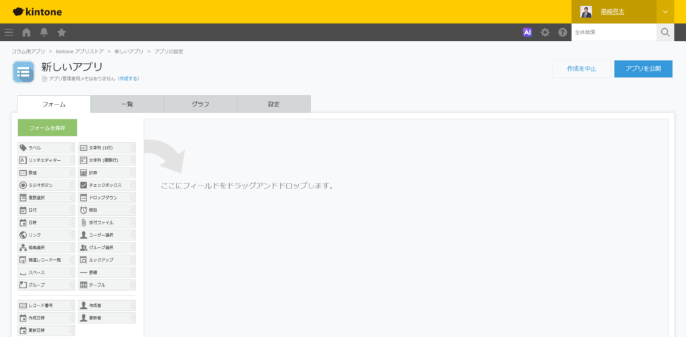This screenshot has height=337, width=686.
Task: Select the 作成者 field tile
Action: point(107,305)
